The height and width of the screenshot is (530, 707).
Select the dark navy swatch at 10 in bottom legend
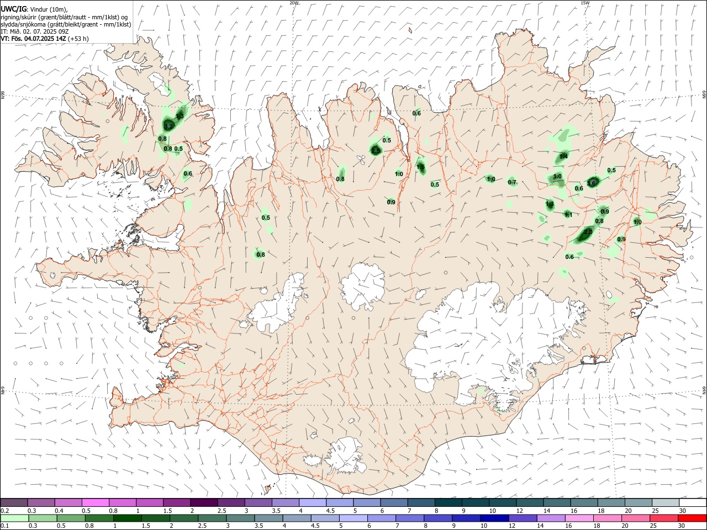click(493, 518)
